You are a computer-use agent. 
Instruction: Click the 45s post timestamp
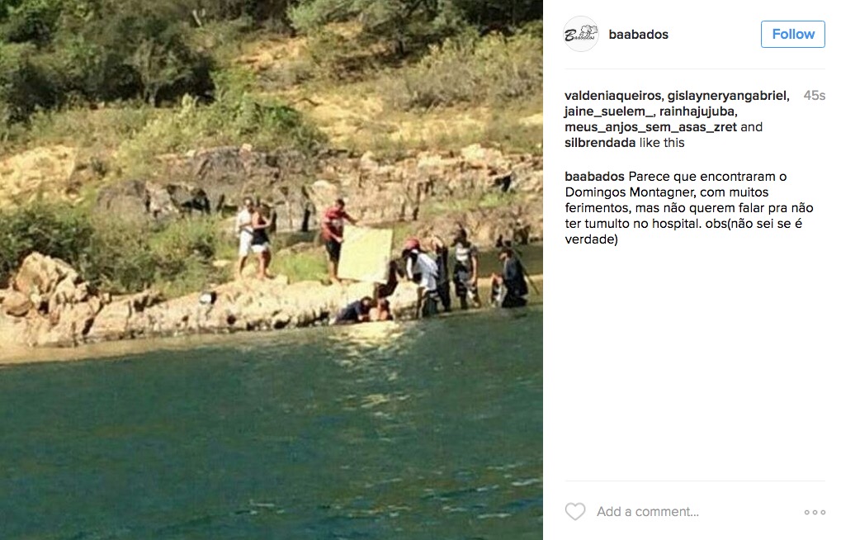(814, 96)
